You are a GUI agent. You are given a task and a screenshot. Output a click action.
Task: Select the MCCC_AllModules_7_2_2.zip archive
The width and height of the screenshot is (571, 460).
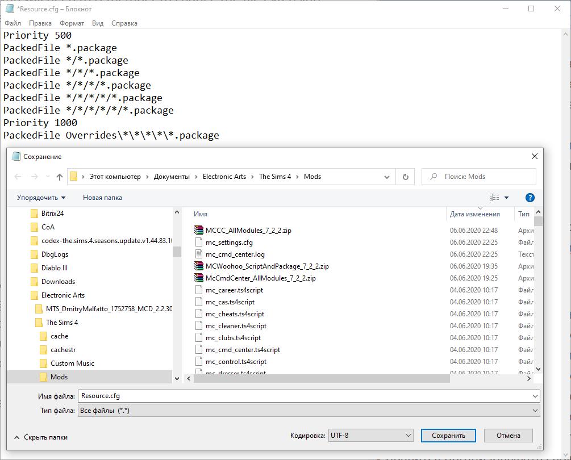click(248, 231)
